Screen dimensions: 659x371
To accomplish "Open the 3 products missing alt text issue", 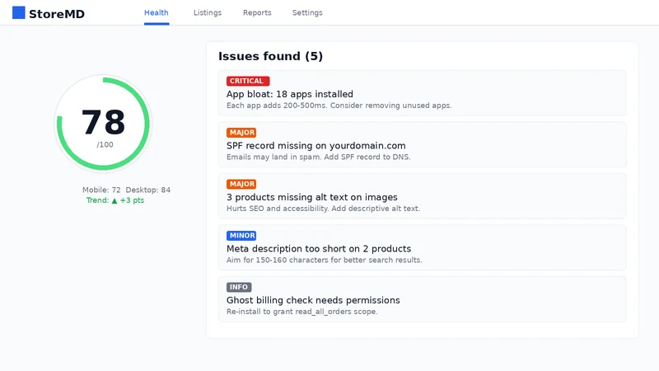I will (423, 196).
